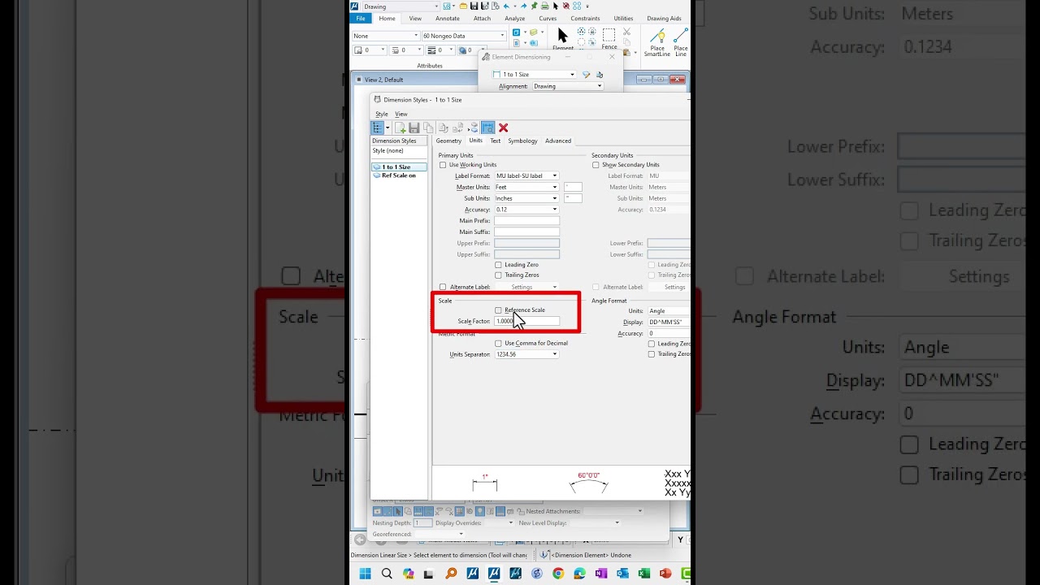Select the Place SmartLine tool
The height and width of the screenshot is (585, 1040).
click(x=657, y=41)
